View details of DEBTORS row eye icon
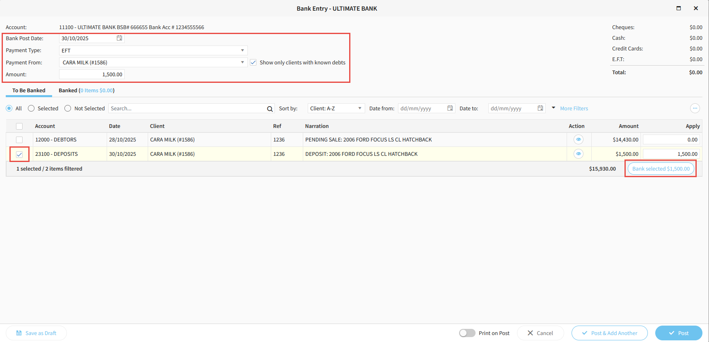The width and height of the screenshot is (709, 342). pyautogui.click(x=578, y=140)
